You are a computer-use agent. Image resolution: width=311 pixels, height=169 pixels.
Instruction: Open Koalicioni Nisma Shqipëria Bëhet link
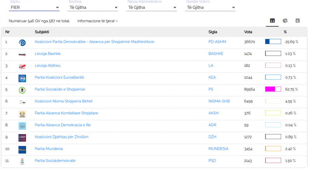pyautogui.click(x=64, y=101)
